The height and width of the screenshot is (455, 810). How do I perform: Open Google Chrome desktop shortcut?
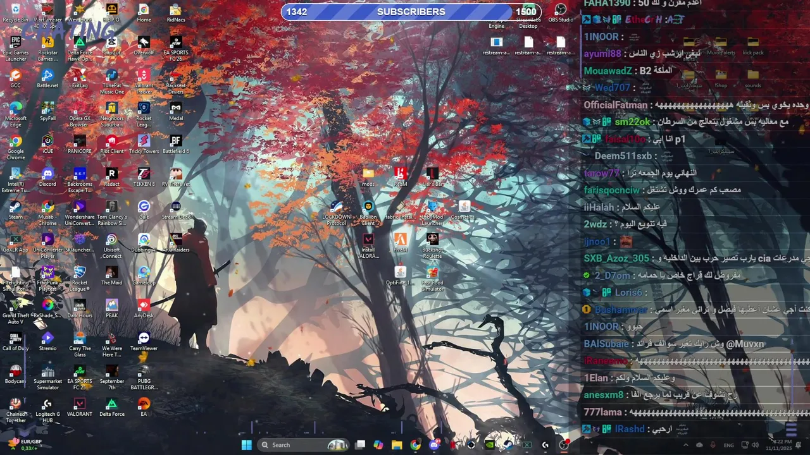coord(15,147)
